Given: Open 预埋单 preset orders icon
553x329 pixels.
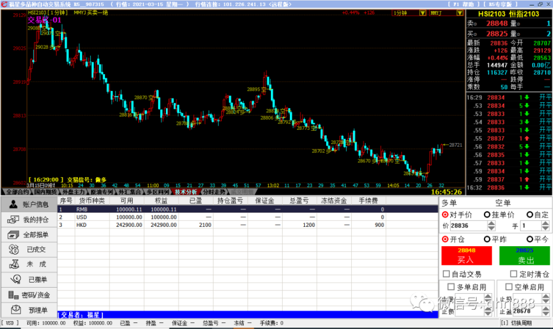Looking at the screenshot, I should point(16,310).
